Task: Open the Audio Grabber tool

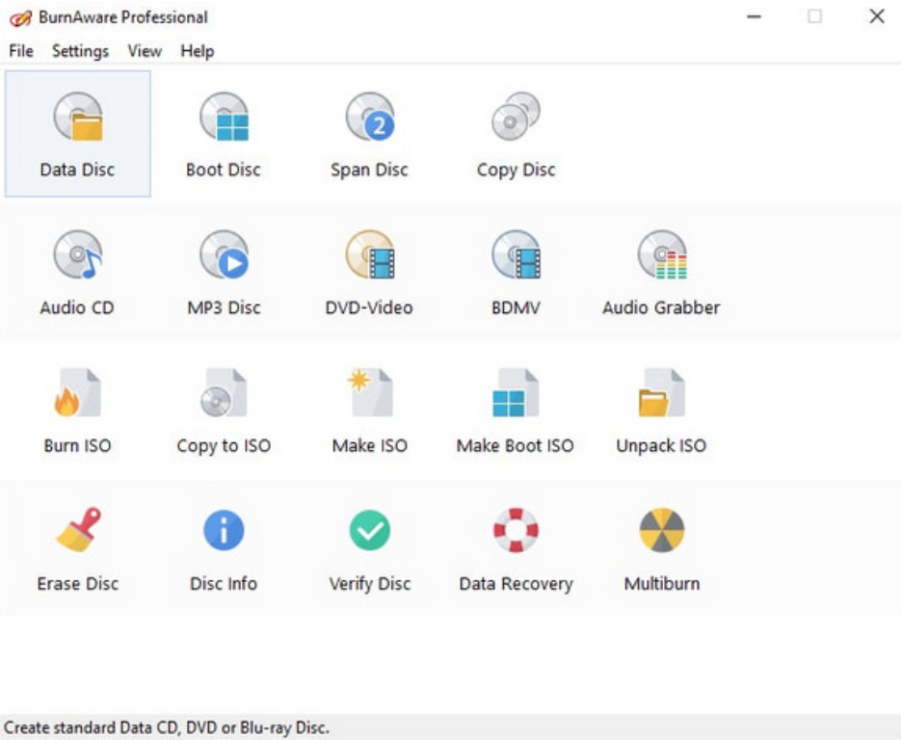Action: (x=661, y=273)
